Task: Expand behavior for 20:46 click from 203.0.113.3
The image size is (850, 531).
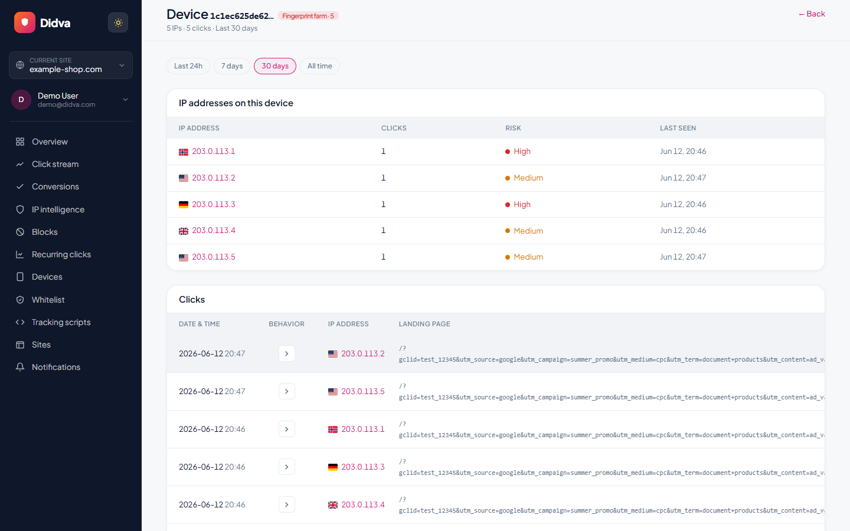Action: (287, 467)
